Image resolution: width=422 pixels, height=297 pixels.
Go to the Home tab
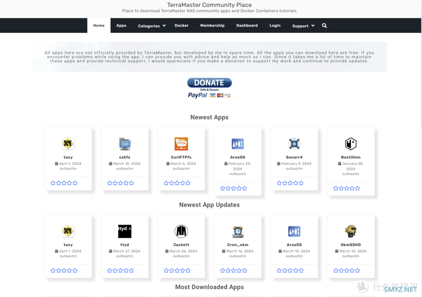coord(99,25)
